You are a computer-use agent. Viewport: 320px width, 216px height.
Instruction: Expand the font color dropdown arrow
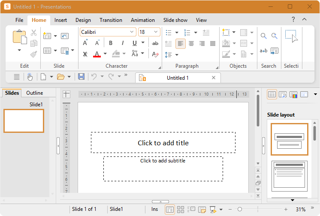[x=105, y=54]
